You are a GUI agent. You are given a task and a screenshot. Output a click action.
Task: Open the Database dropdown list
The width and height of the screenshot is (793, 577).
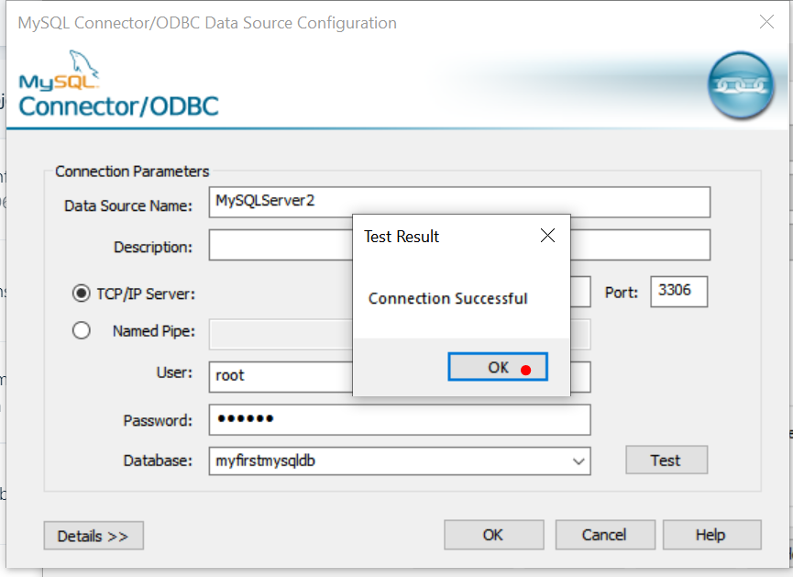(578, 461)
